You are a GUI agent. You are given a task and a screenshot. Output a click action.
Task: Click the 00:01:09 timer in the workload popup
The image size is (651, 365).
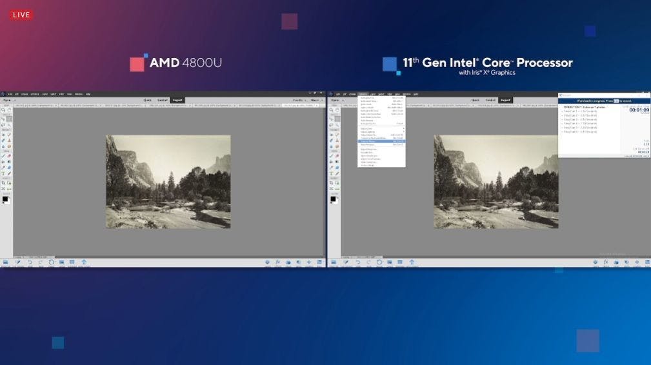[639, 110]
